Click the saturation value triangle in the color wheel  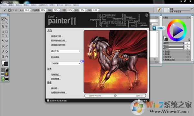(x=177, y=30)
